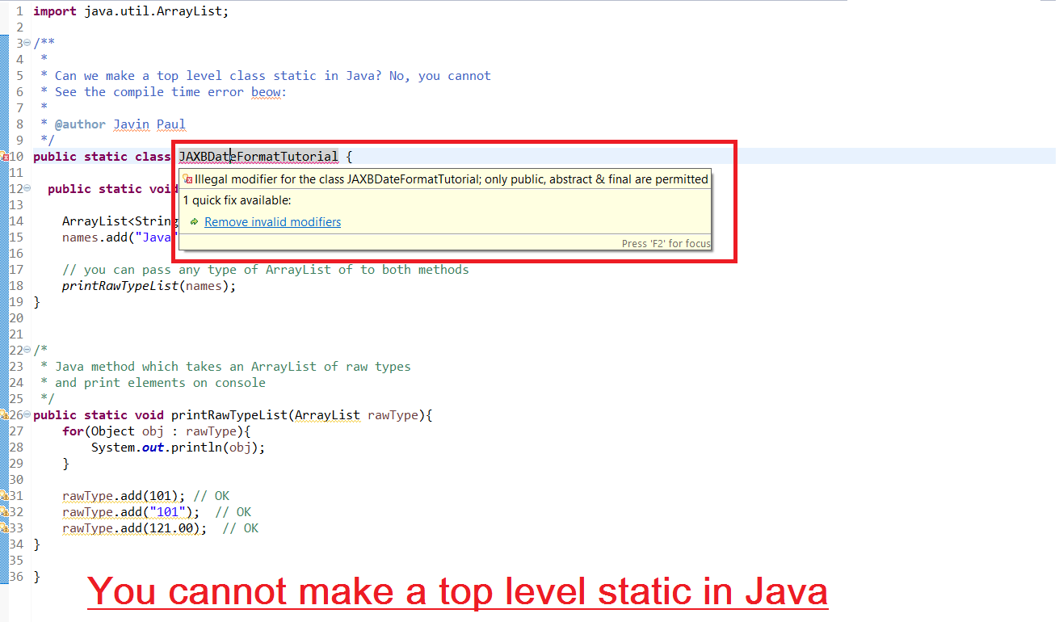Click the printRawTypeList method name on line 26
Viewport: 1059px width, 622px height.
229,415
